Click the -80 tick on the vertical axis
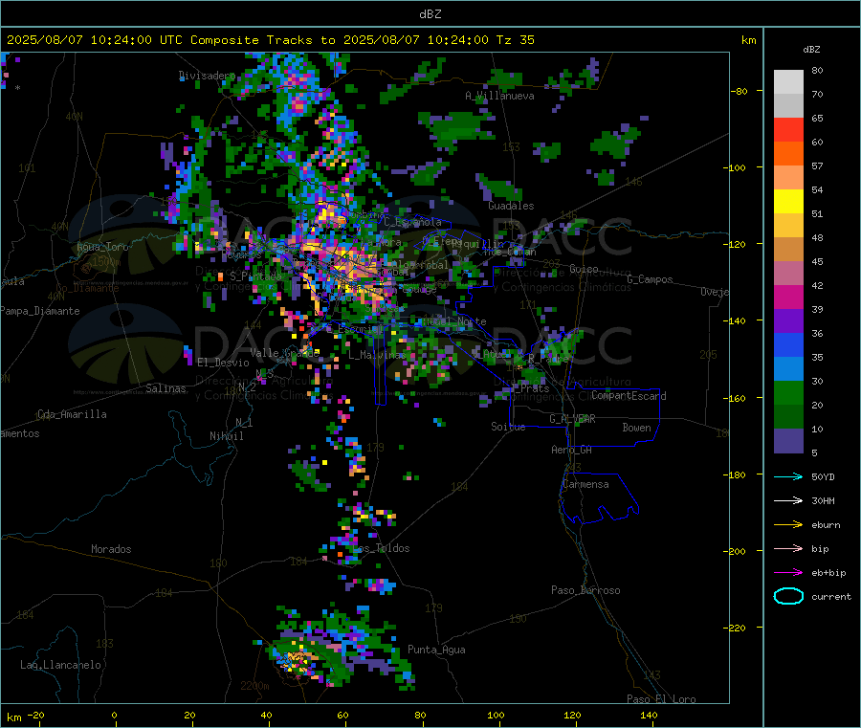Image resolution: width=861 pixels, height=728 pixels. coord(739,91)
